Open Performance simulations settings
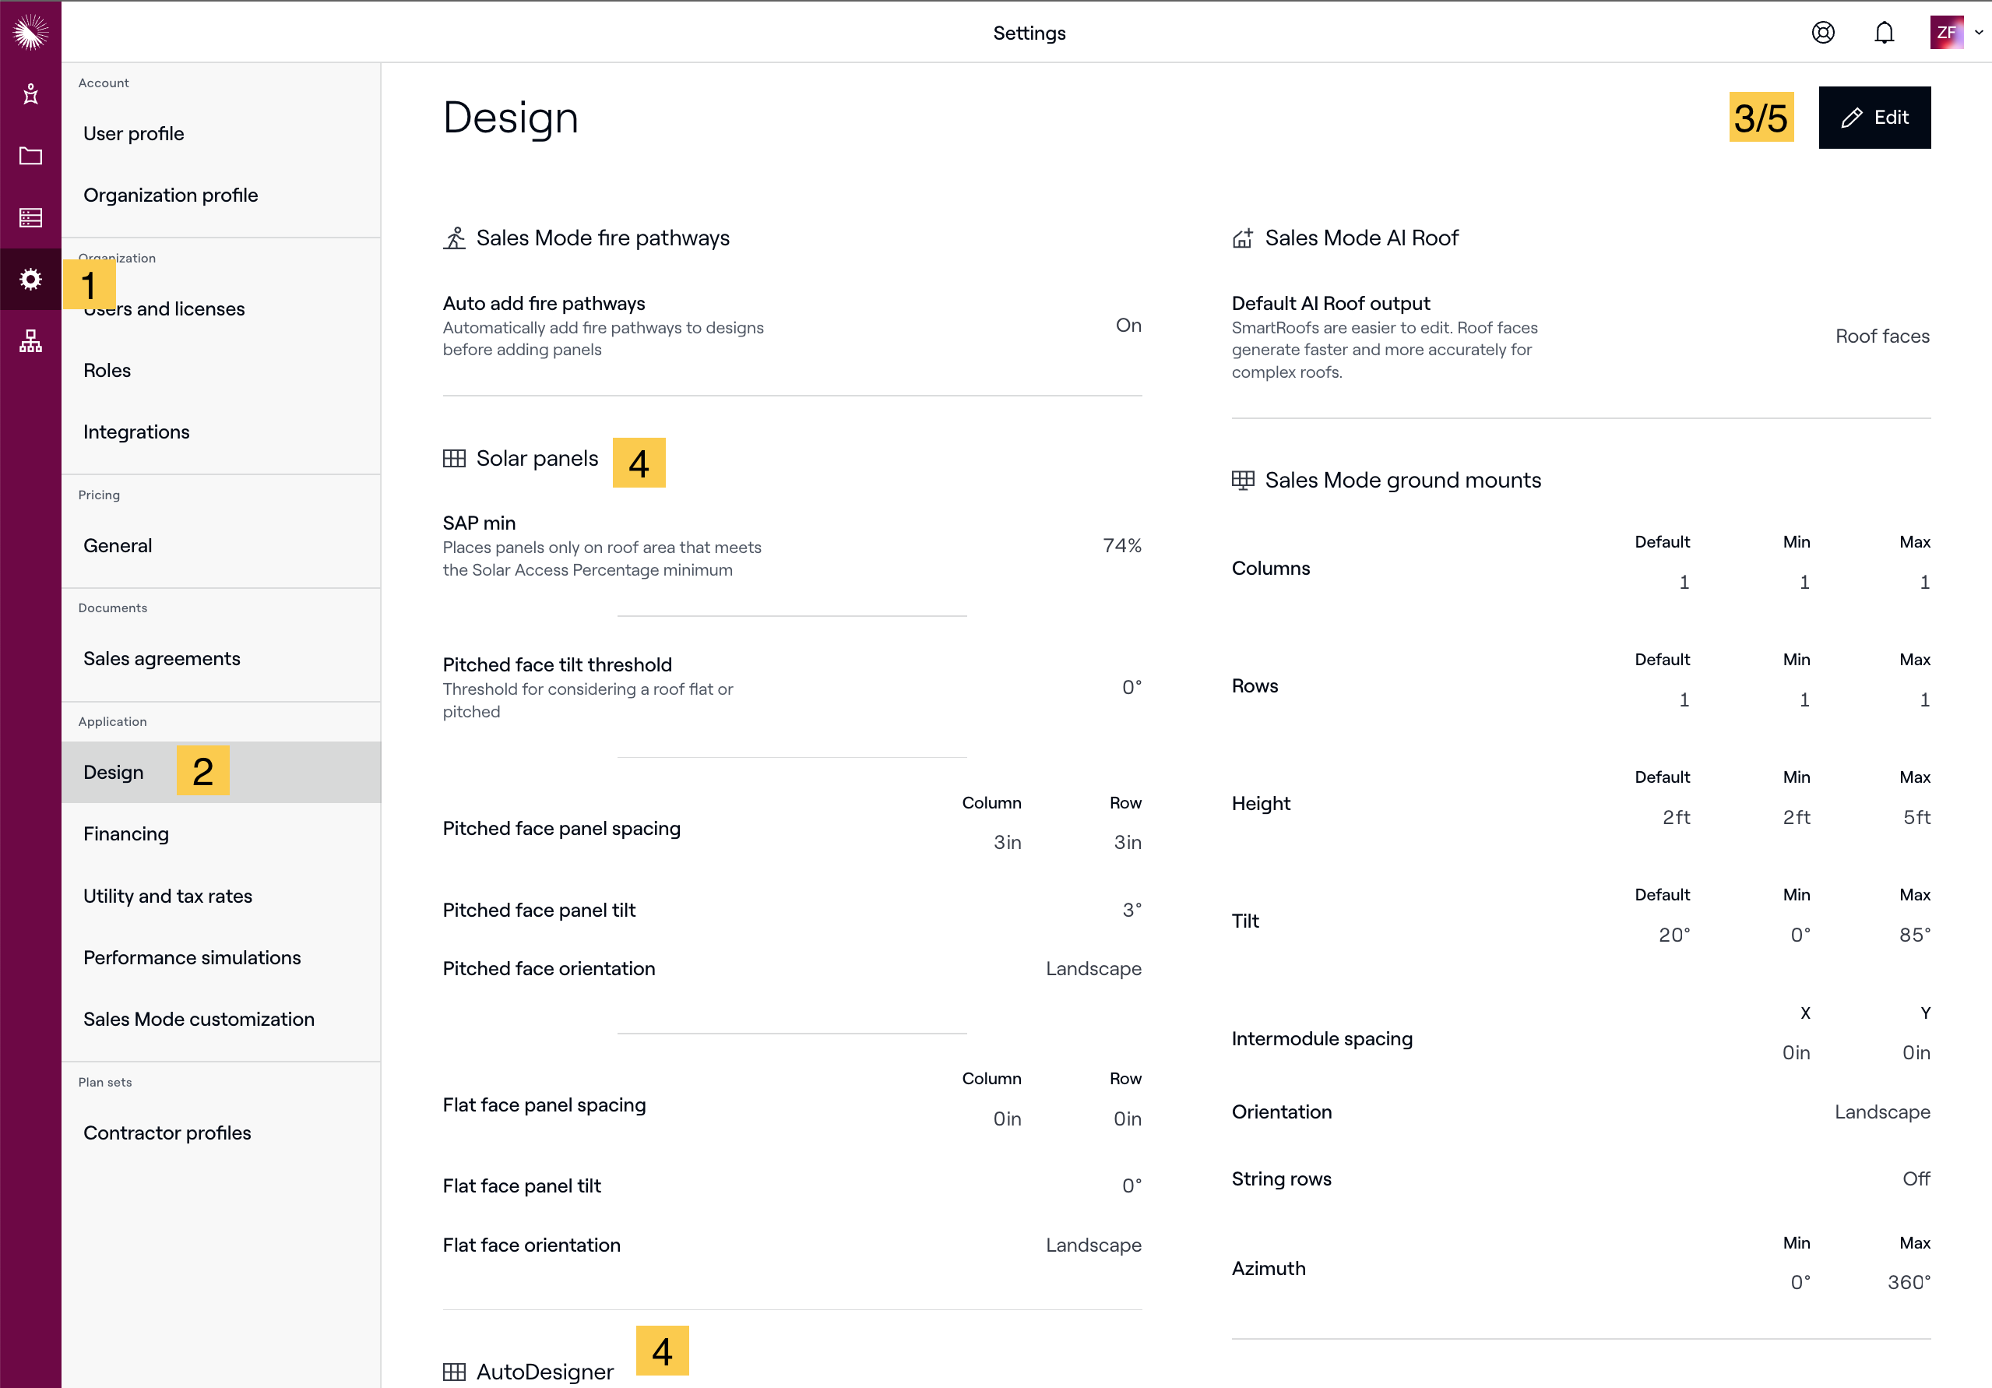The image size is (1992, 1388). 192,957
